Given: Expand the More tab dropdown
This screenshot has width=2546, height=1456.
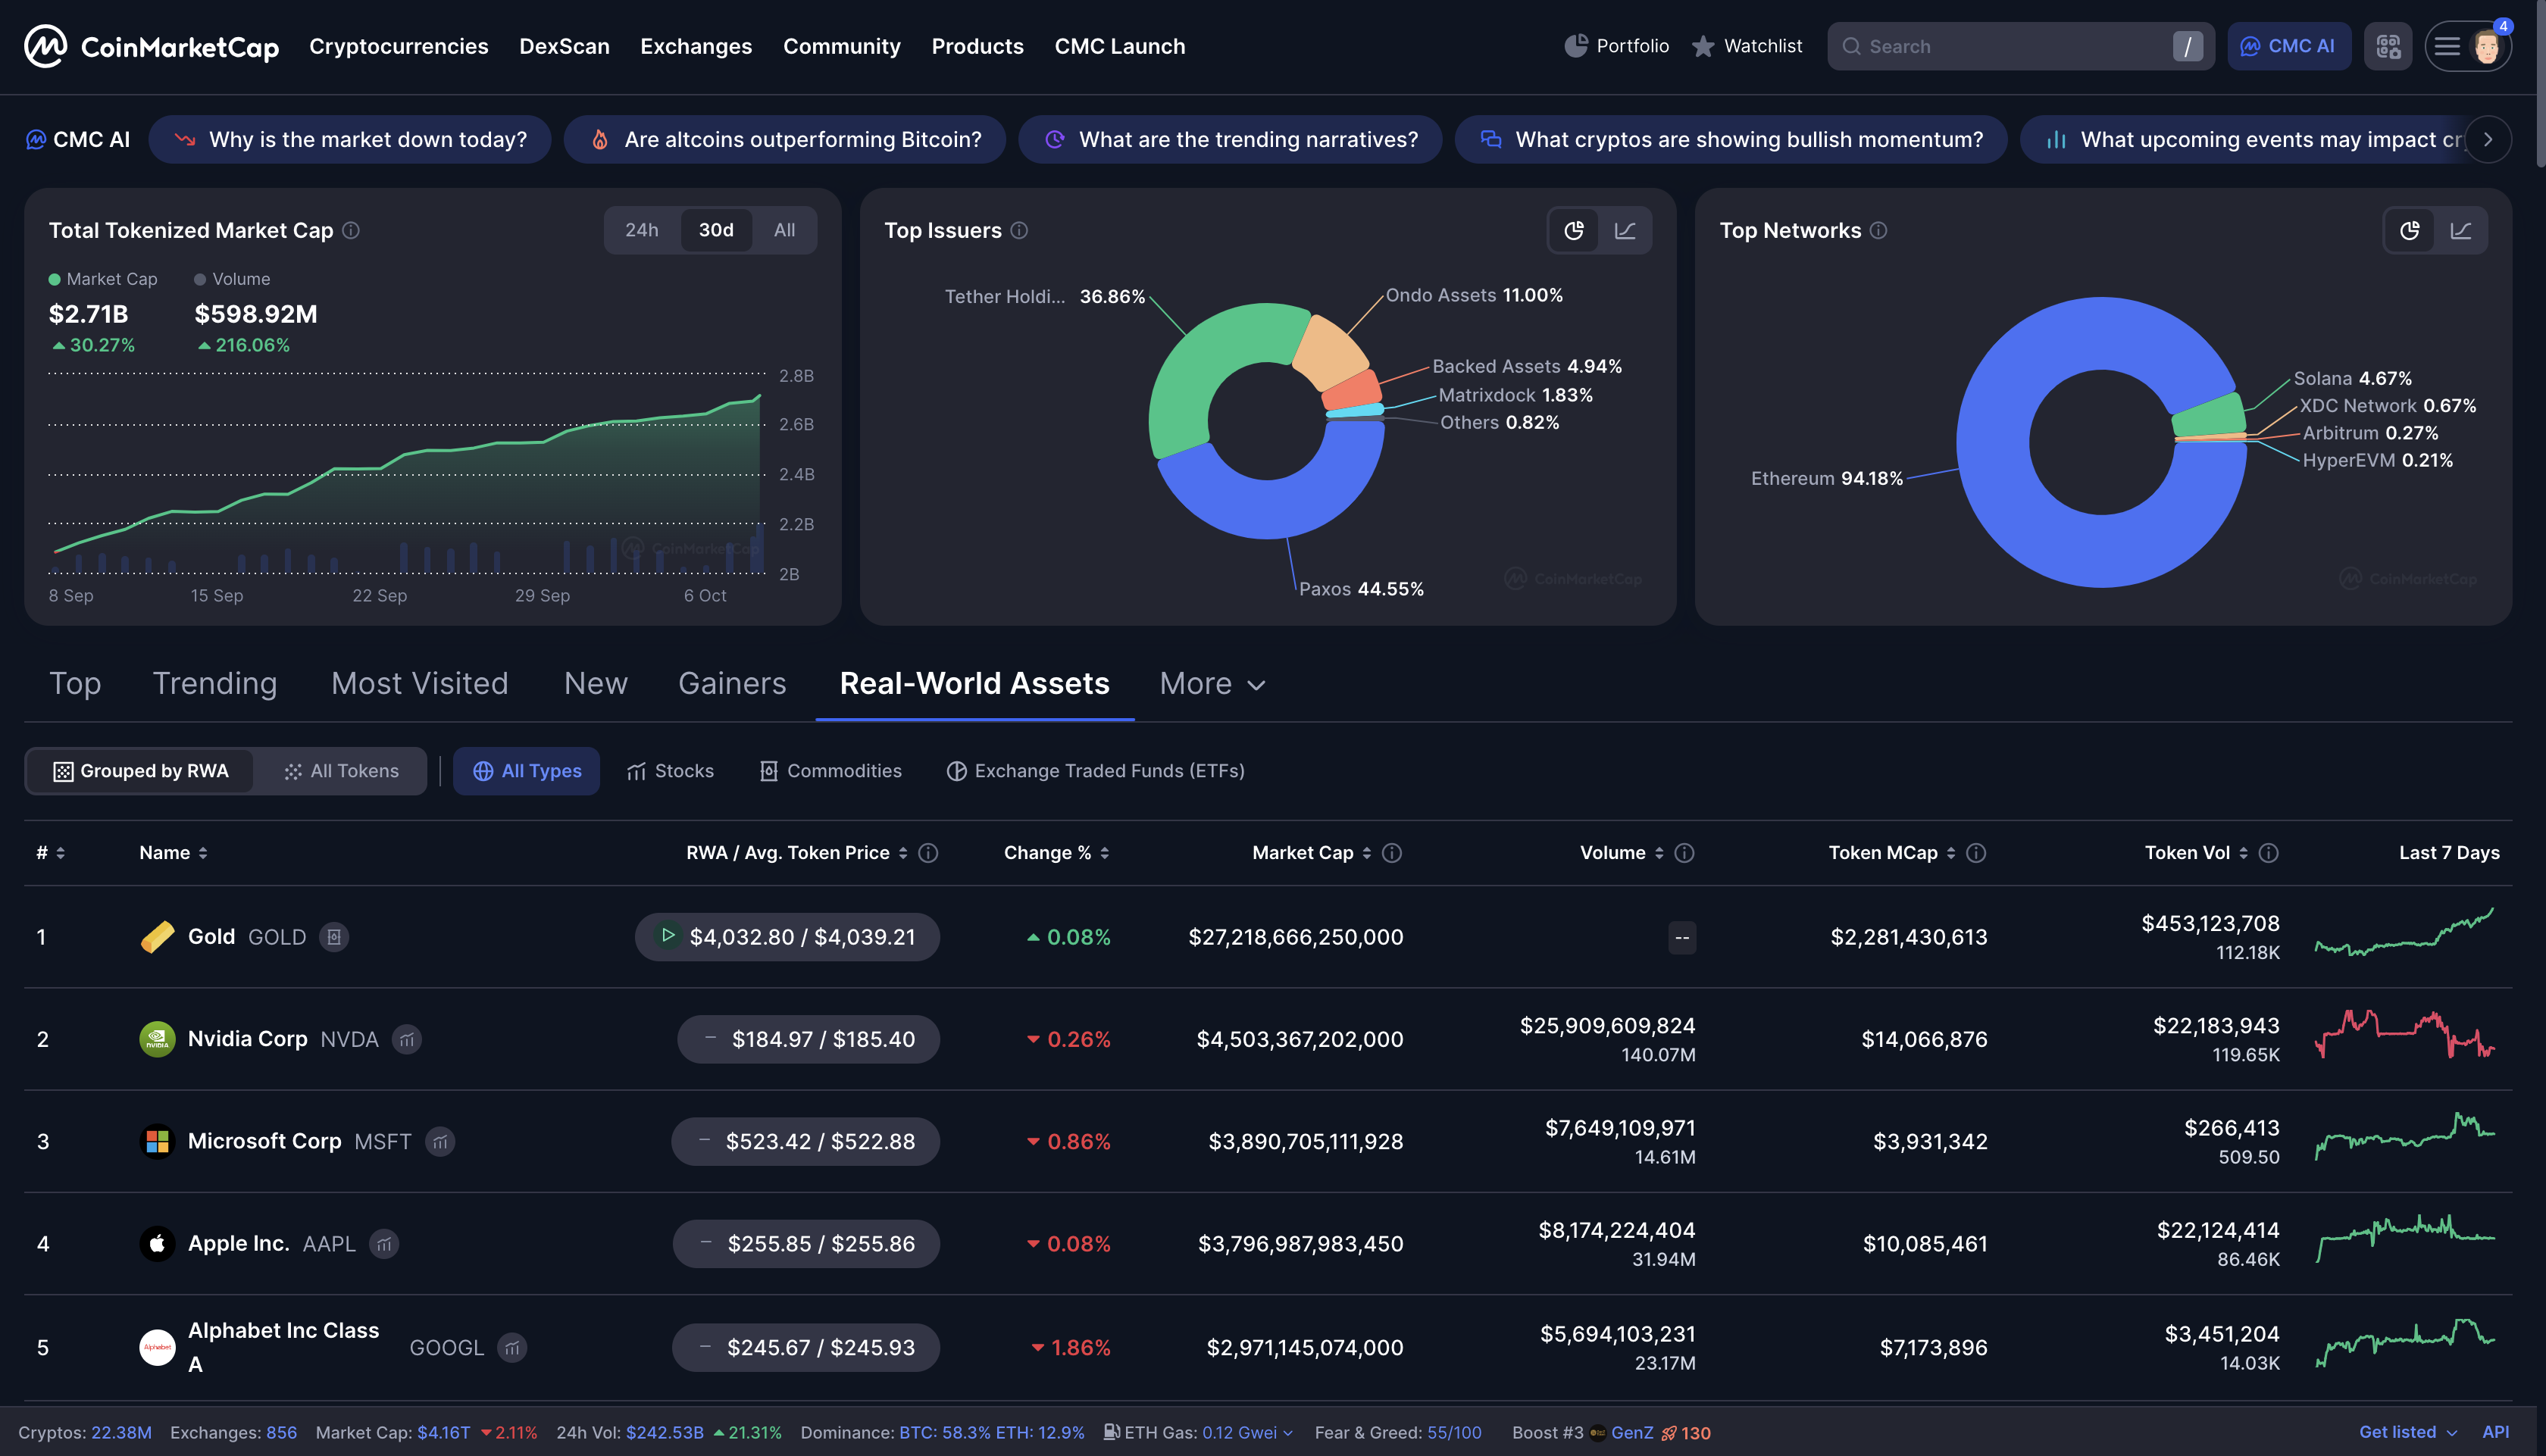Looking at the screenshot, I should [1212, 684].
